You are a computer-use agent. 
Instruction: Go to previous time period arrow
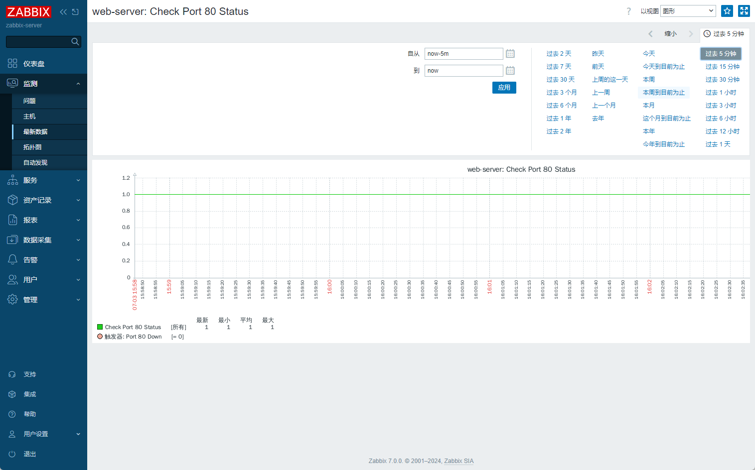click(650, 34)
